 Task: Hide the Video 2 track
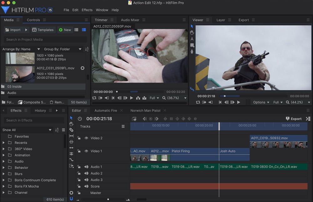(x=86, y=138)
